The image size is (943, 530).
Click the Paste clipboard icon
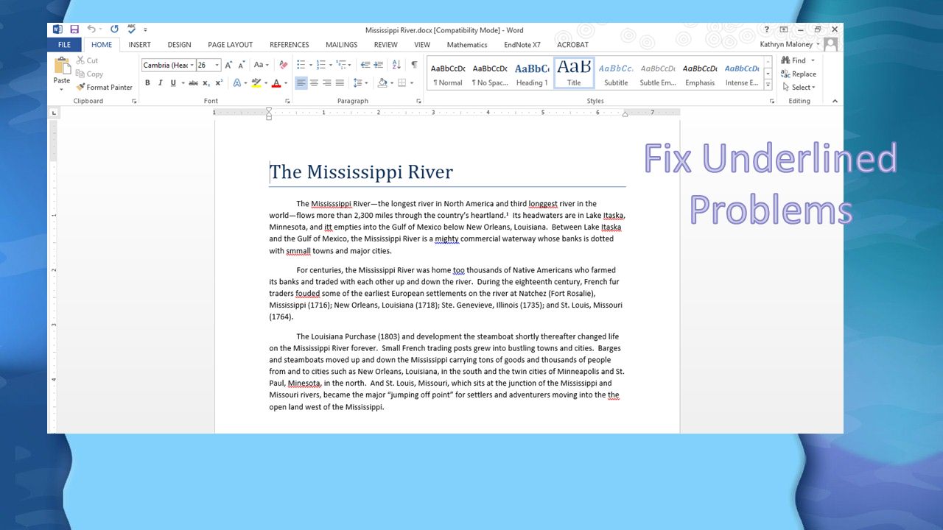tap(62, 66)
